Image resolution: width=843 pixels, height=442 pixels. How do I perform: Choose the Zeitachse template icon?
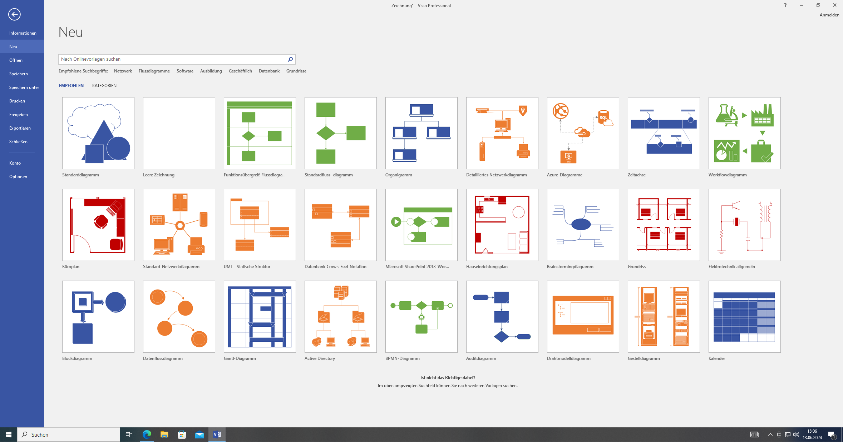pos(664,133)
